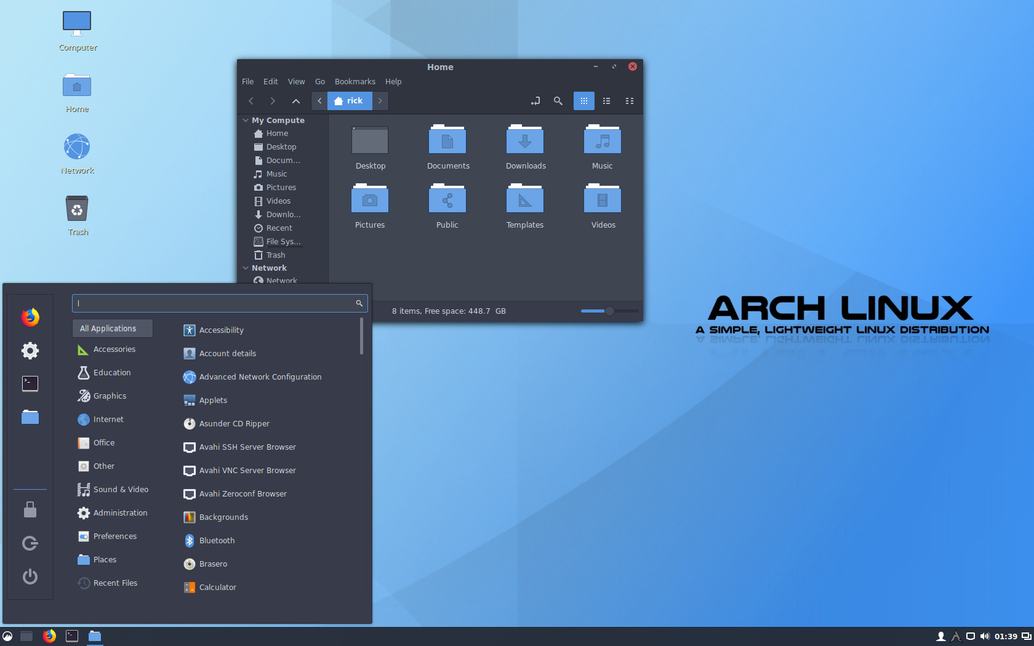Select the Videos folder in main pane
Image resolution: width=1034 pixels, height=646 pixels.
tap(603, 207)
